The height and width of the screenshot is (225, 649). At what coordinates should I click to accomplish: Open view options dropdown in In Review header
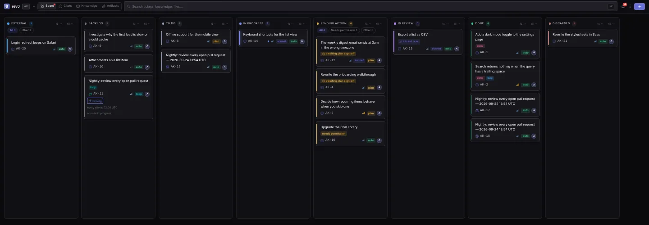[457, 23]
